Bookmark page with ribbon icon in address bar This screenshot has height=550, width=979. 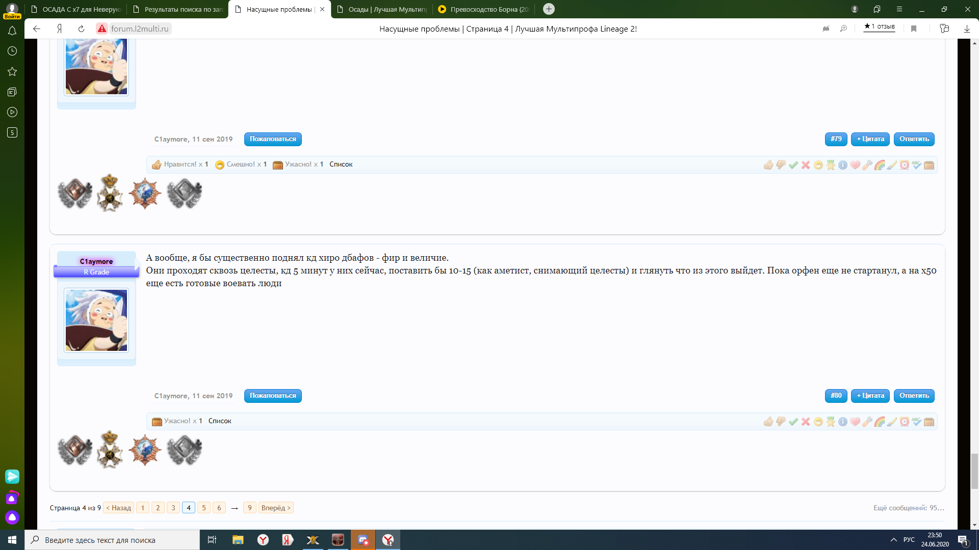[914, 29]
